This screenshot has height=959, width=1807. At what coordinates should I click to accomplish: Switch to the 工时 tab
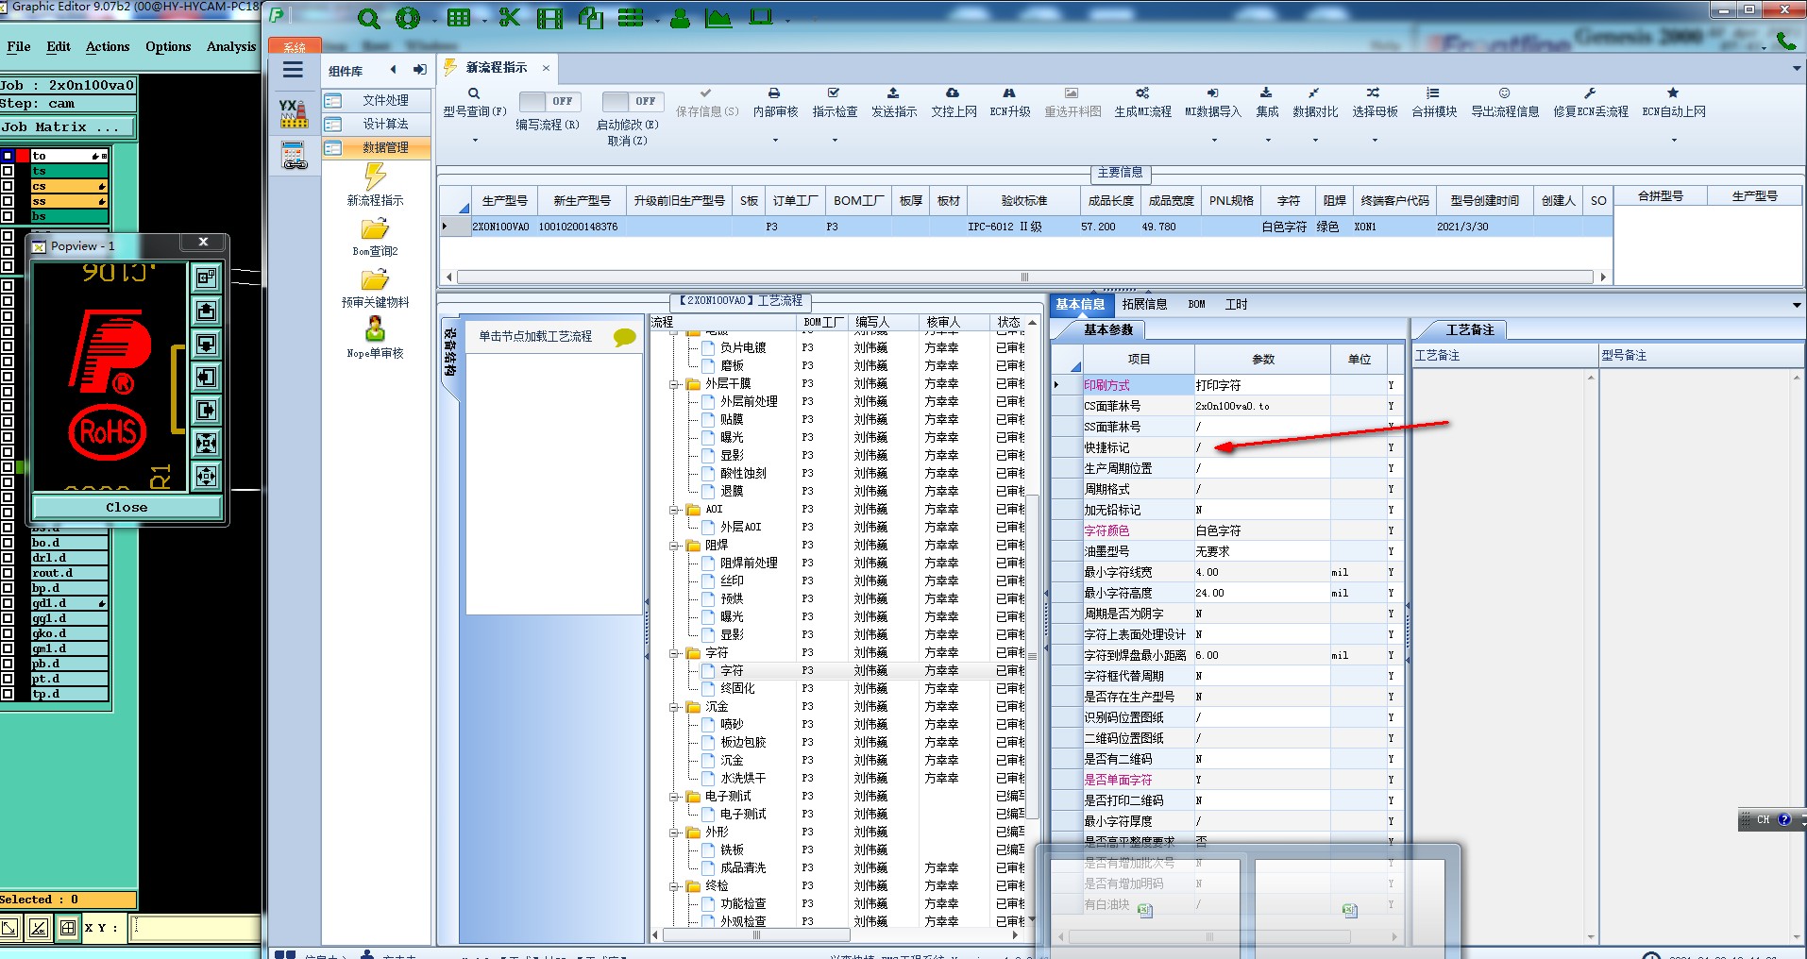(x=1236, y=304)
